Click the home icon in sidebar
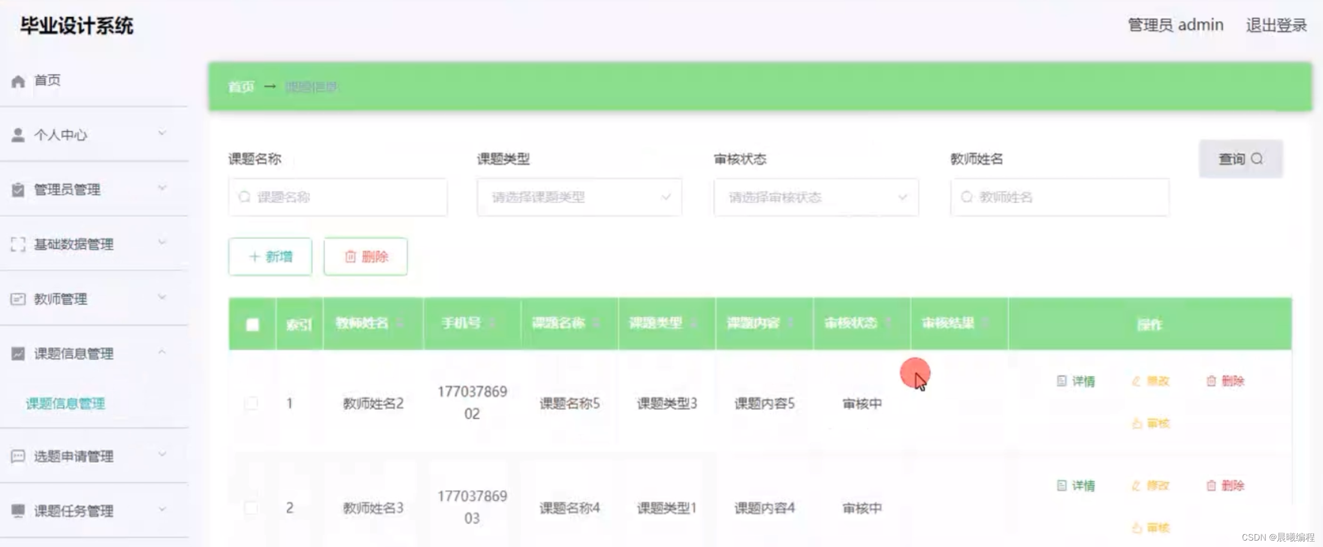The image size is (1323, 547). click(18, 81)
